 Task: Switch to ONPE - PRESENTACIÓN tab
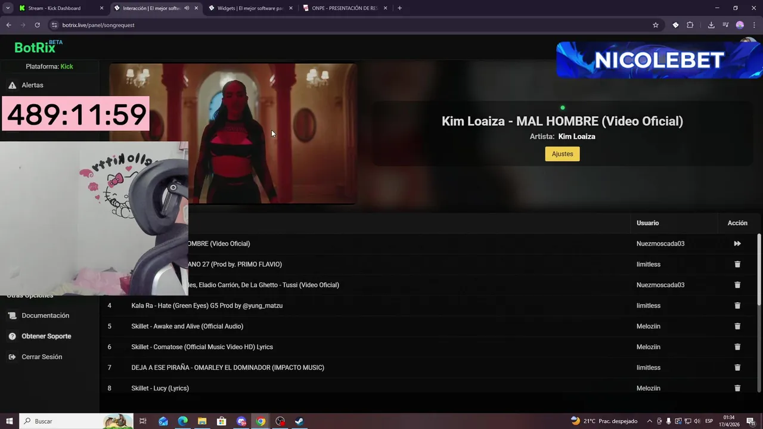345,8
